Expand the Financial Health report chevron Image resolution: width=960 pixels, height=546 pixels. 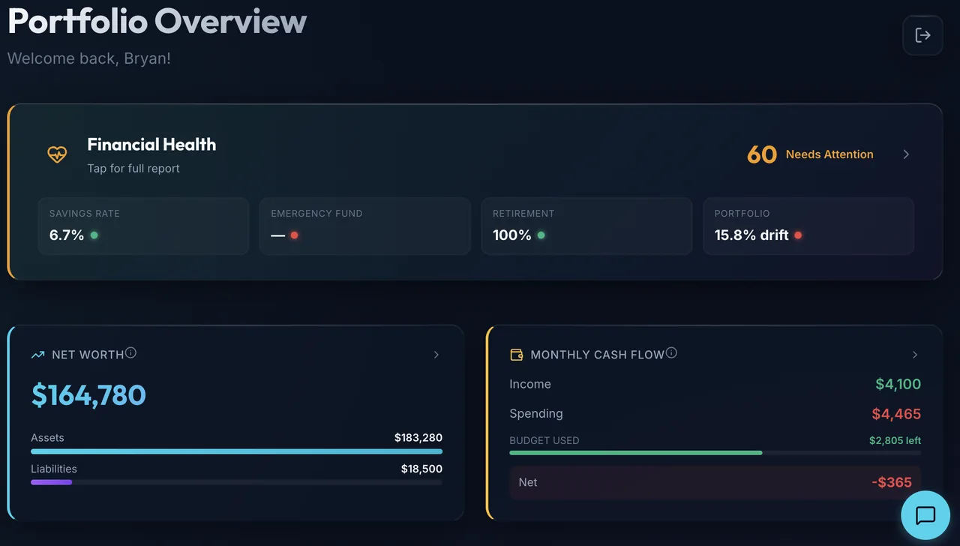906,154
